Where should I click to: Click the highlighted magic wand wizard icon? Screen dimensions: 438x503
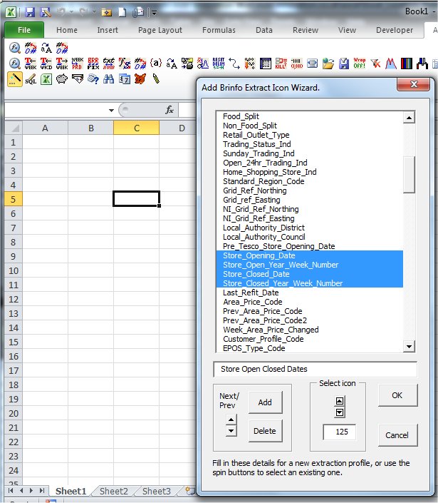point(15,79)
